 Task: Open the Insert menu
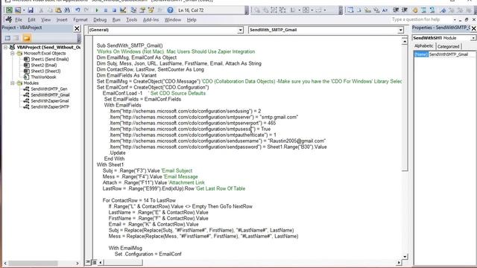pos(62,20)
